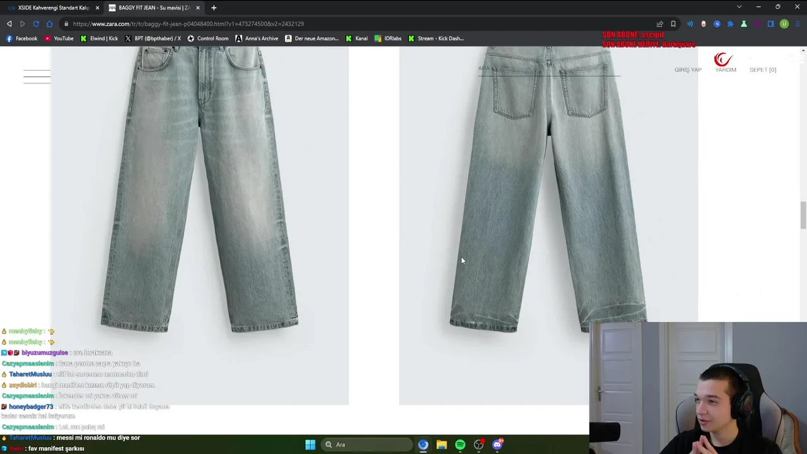This screenshot has width=807, height=454.
Task: Close the BAGGY FIT JEAN tab
Action: click(x=198, y=8)
